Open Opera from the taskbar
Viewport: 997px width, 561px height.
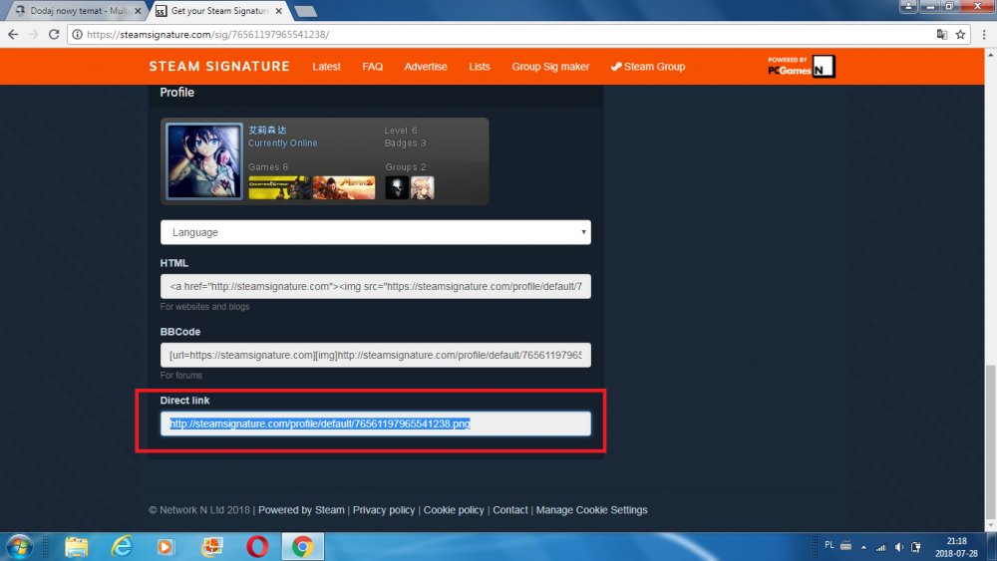[x=257, y=546]
